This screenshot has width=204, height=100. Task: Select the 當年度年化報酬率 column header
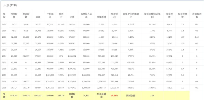point(131,16)
